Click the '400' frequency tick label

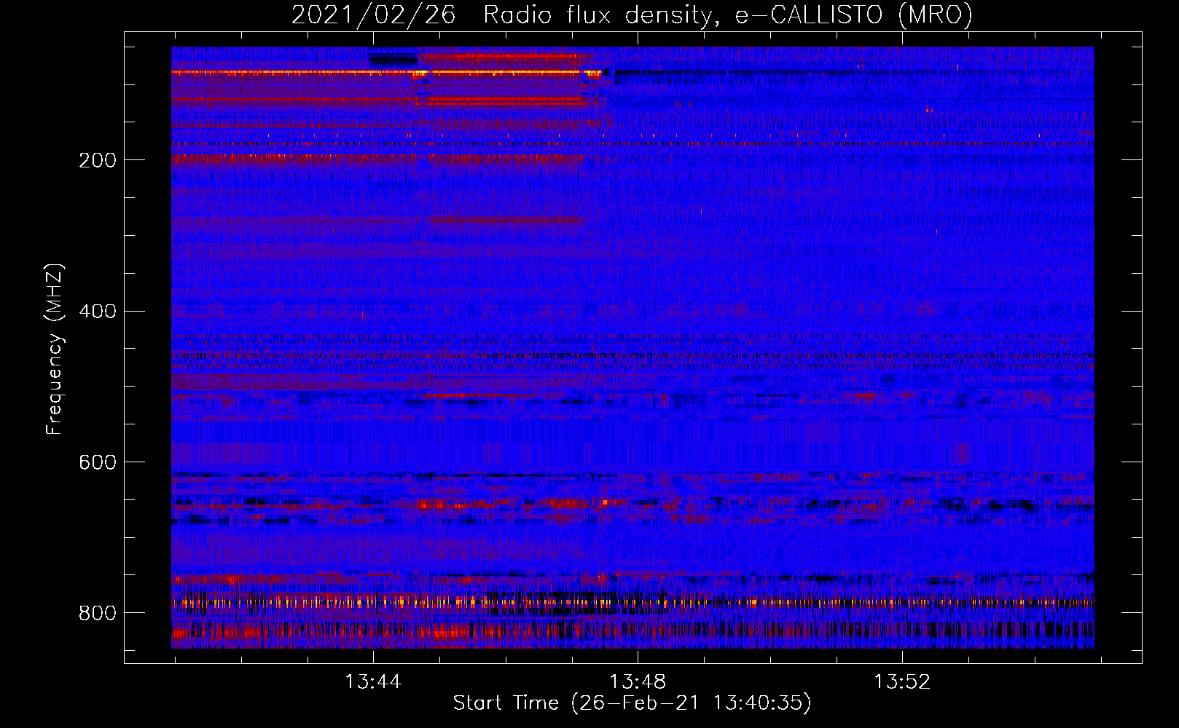pyautogui.click(x=98, y=312)
